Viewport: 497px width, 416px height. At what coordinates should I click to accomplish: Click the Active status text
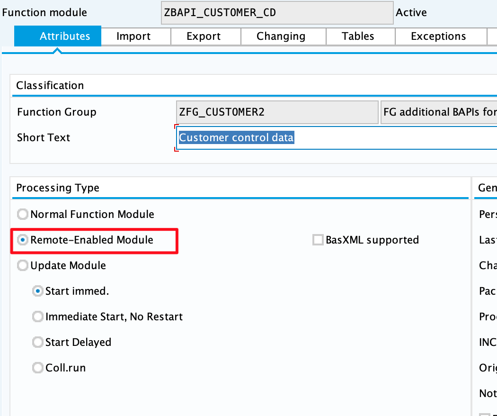411,13
